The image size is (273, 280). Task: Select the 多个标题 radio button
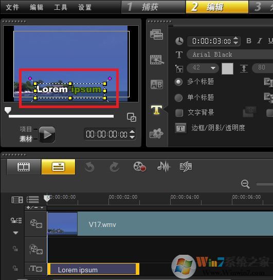point(178,82)
